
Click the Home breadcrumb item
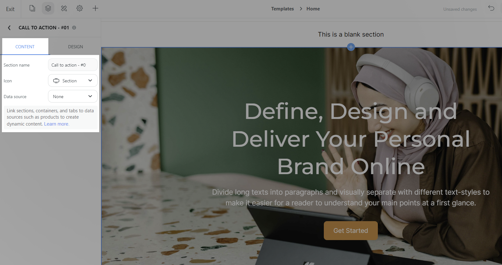313,9
